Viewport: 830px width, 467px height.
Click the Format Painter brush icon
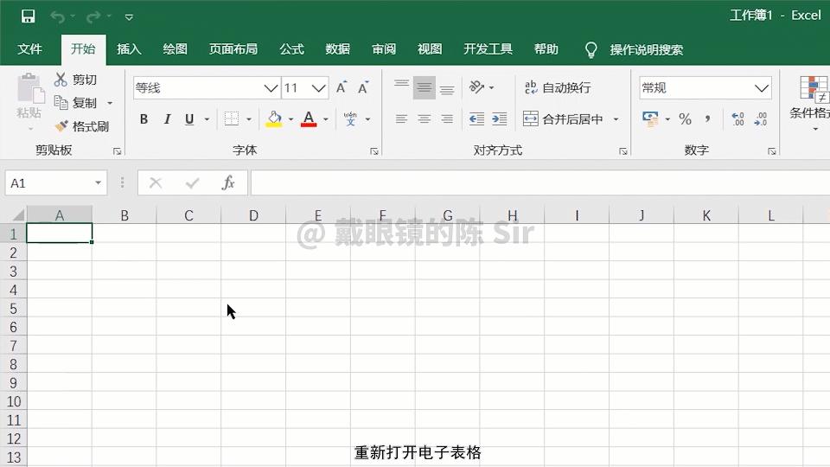point(61,126)
